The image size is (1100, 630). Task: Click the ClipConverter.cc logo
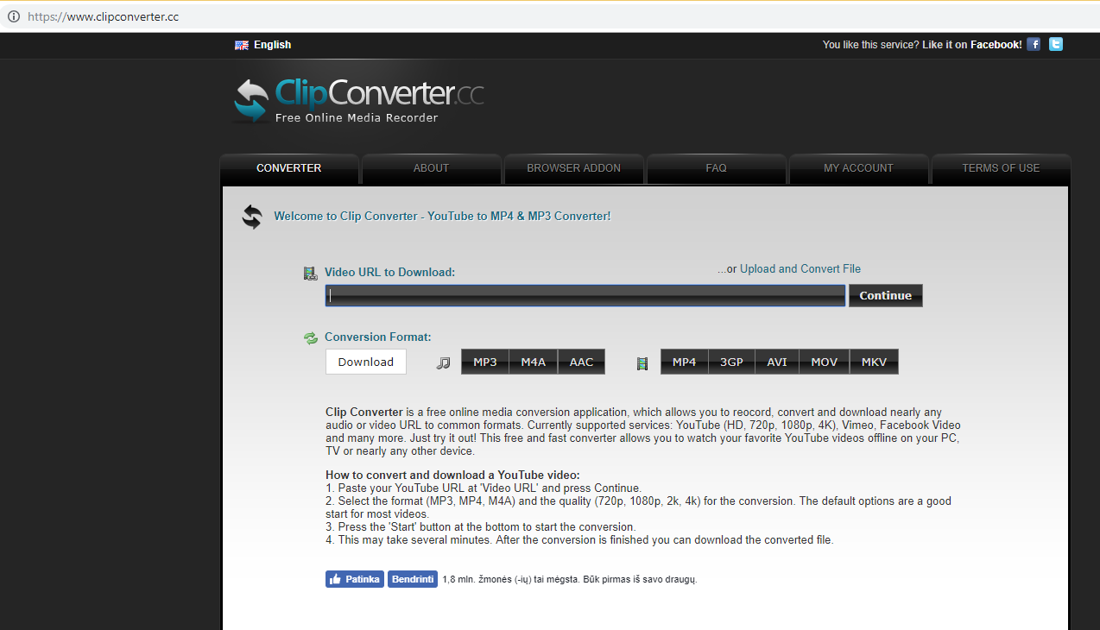coord(358,100)
